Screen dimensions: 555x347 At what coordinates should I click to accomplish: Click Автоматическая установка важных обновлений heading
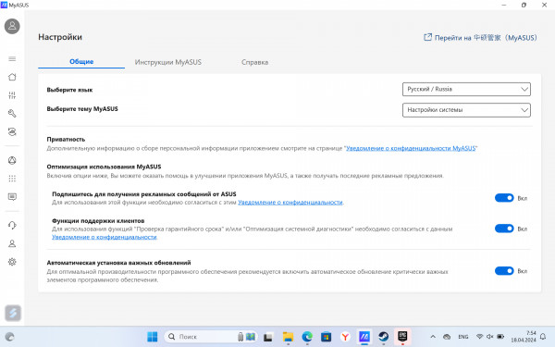coord(118,263)
